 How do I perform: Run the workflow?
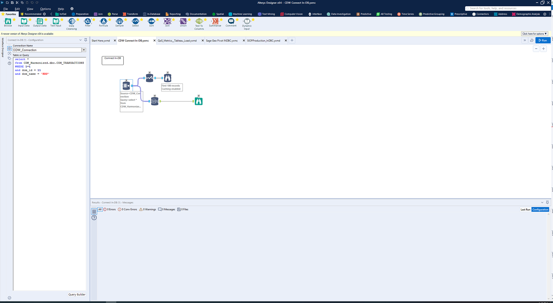coord(543,40)
